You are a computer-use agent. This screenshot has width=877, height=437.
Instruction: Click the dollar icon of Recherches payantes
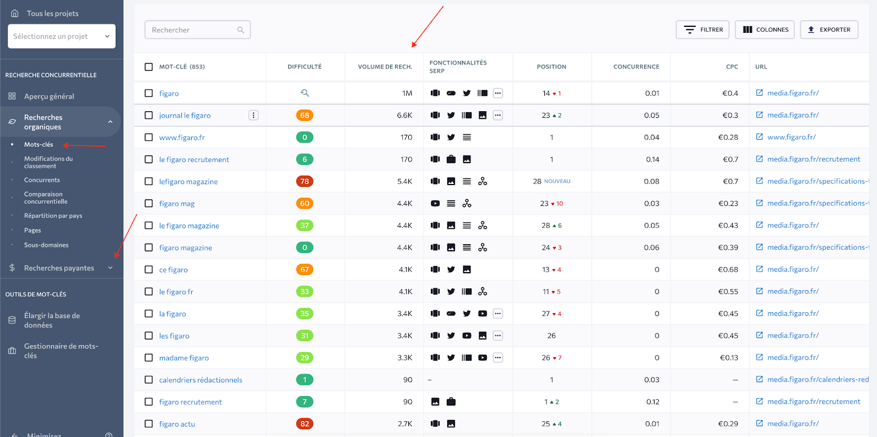[12, 268]
